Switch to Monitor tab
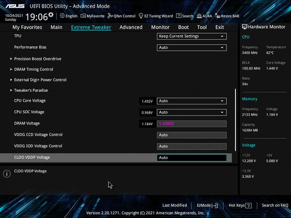Image resolution: width=291 pixels, height=218 pixels. pyautogui.click(x=160, y=27)
